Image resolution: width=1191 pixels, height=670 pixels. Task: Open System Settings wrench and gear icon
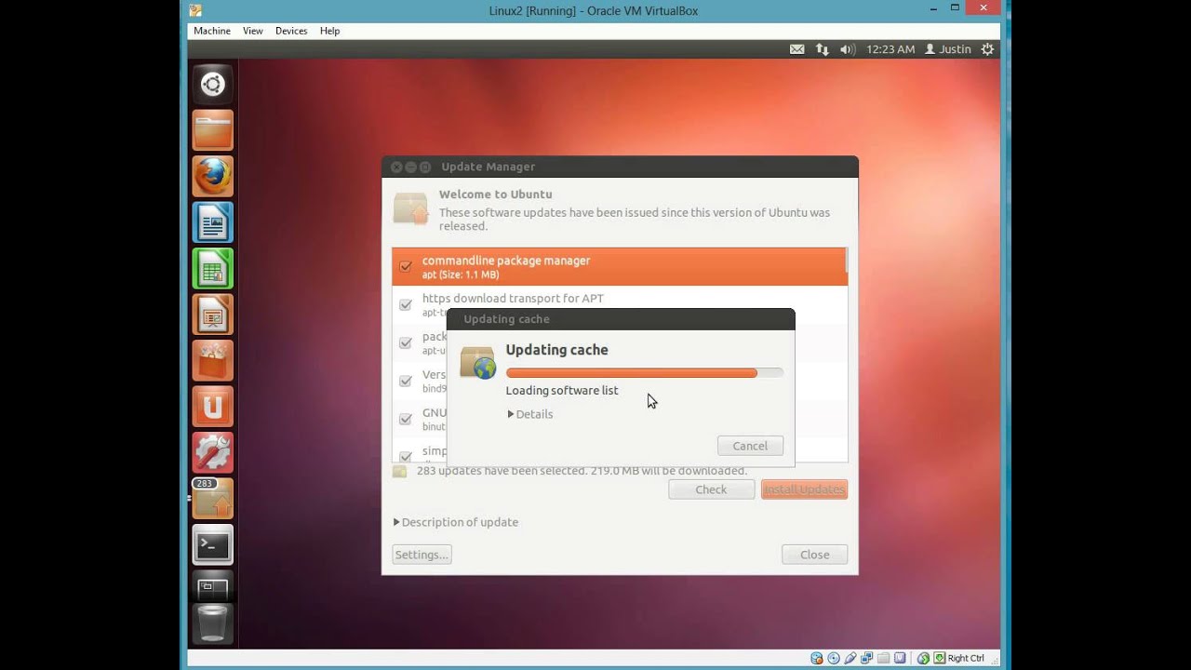coord(213,452)
